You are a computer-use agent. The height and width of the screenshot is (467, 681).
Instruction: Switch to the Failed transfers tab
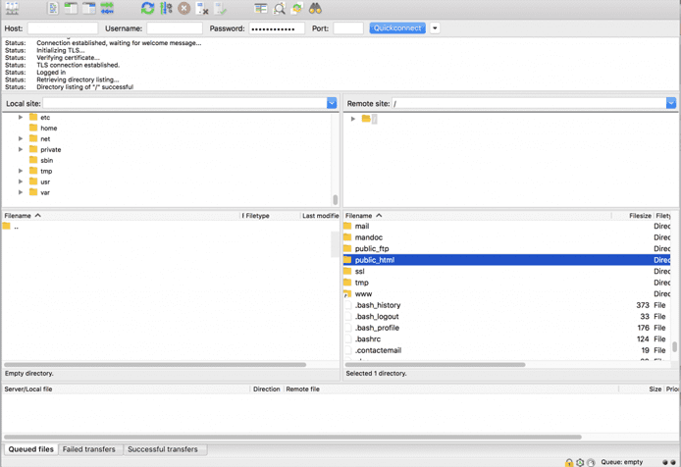click(x=89, y=449)
